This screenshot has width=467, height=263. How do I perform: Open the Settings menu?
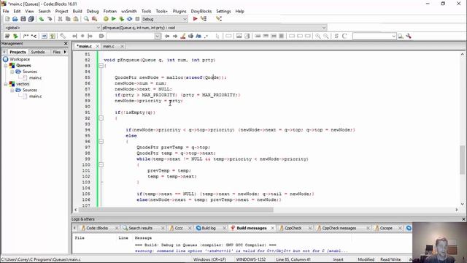click(223, 11)
